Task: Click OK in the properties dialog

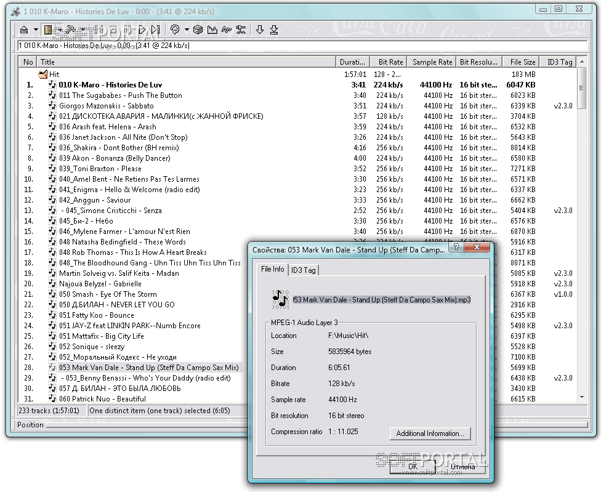Action: click(413, 467)
